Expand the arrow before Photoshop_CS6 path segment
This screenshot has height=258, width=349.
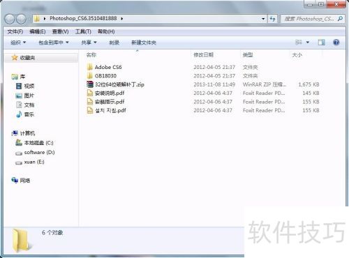click(45, 18)
